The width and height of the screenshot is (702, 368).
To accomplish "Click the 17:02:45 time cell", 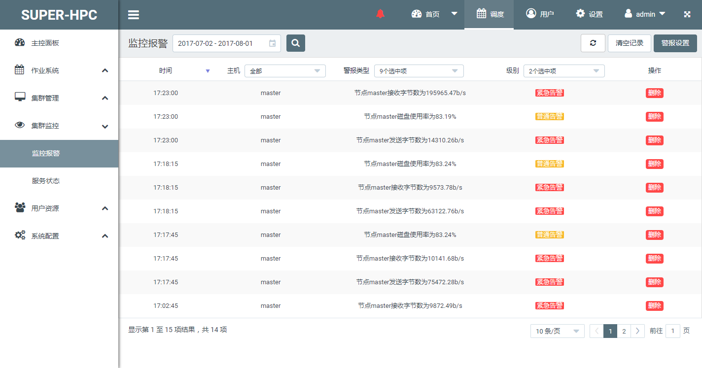I will pos(166,305).
